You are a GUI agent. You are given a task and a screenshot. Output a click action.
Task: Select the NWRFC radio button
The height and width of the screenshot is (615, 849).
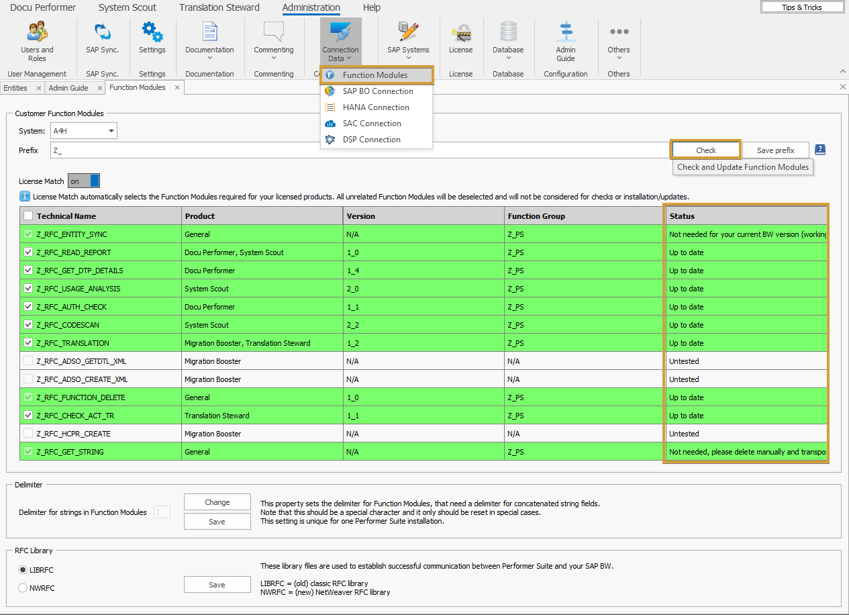[x=23, y=588]
